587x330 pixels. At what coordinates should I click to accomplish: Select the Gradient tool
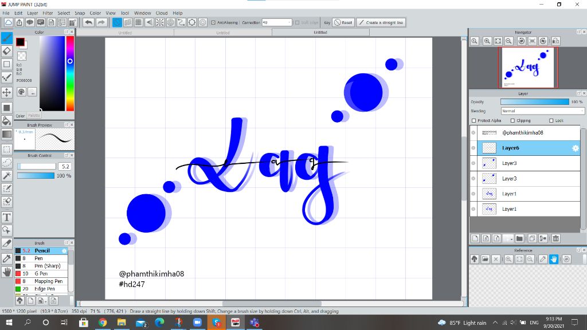7,134
